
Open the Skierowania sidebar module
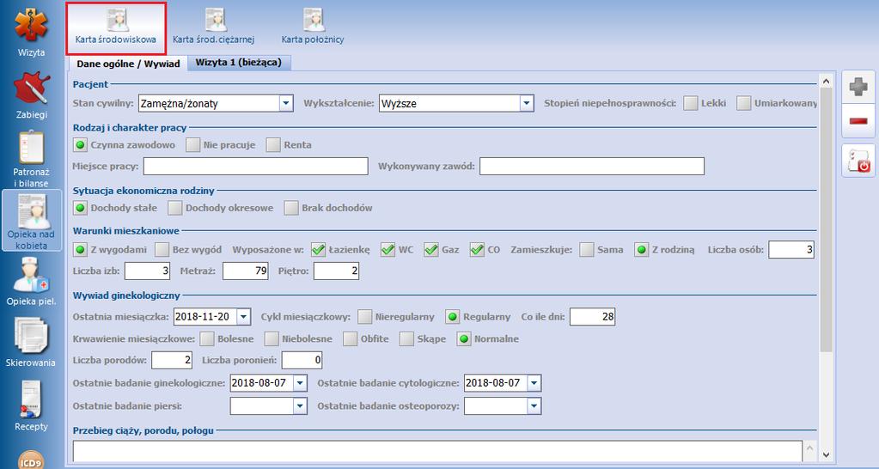[x=32, y=343]
